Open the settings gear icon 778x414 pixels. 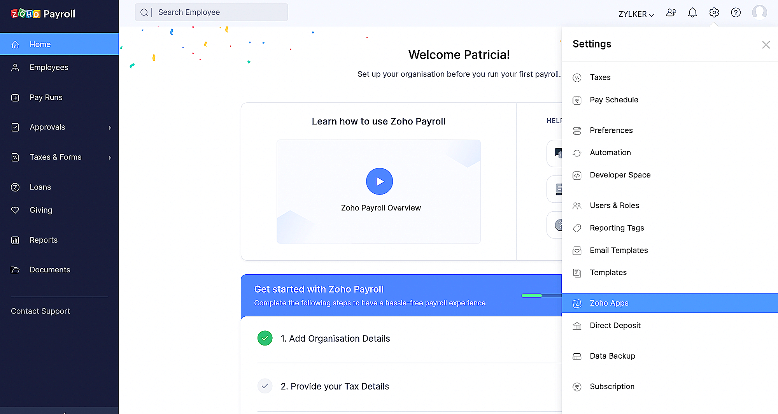[x=714, y=13]
